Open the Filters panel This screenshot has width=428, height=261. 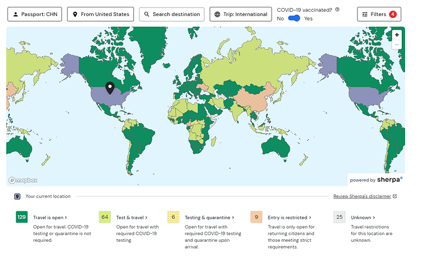[x=378, y=14]
